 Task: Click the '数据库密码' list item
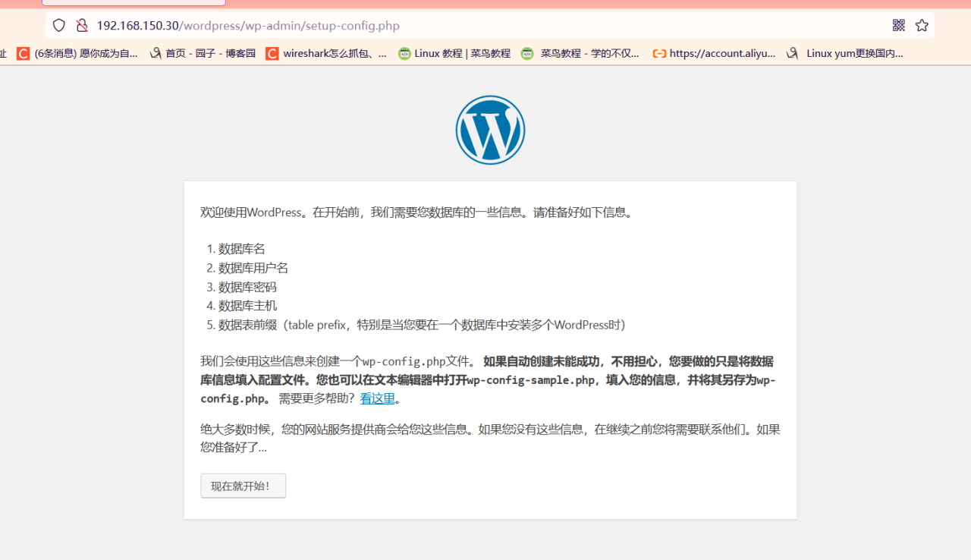click(247, 287)
